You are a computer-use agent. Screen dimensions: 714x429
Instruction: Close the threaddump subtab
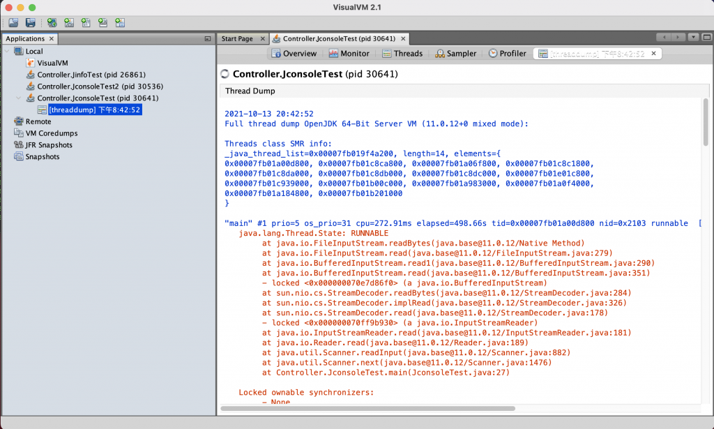pyautogui.click(x=654, y=53)
